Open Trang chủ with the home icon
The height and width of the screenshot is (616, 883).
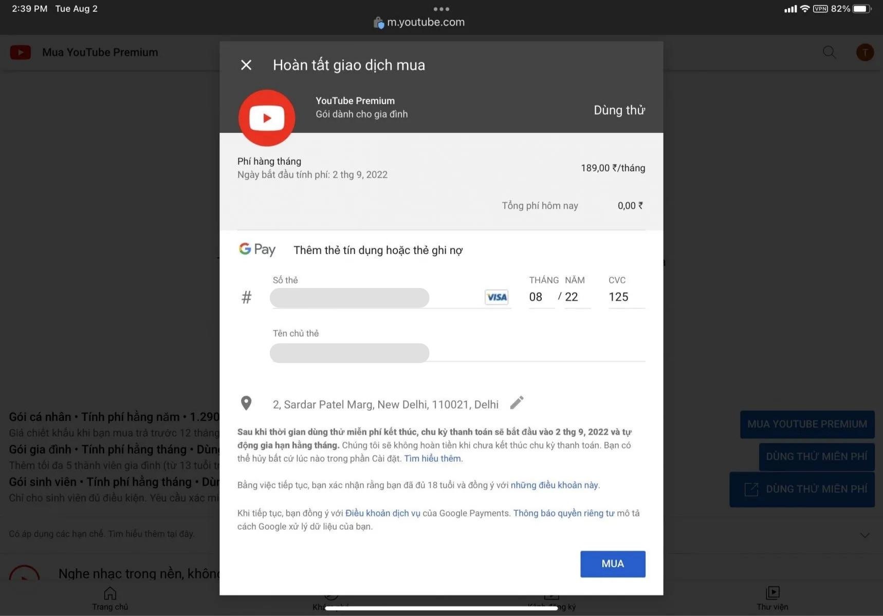(x=109, y=597)
